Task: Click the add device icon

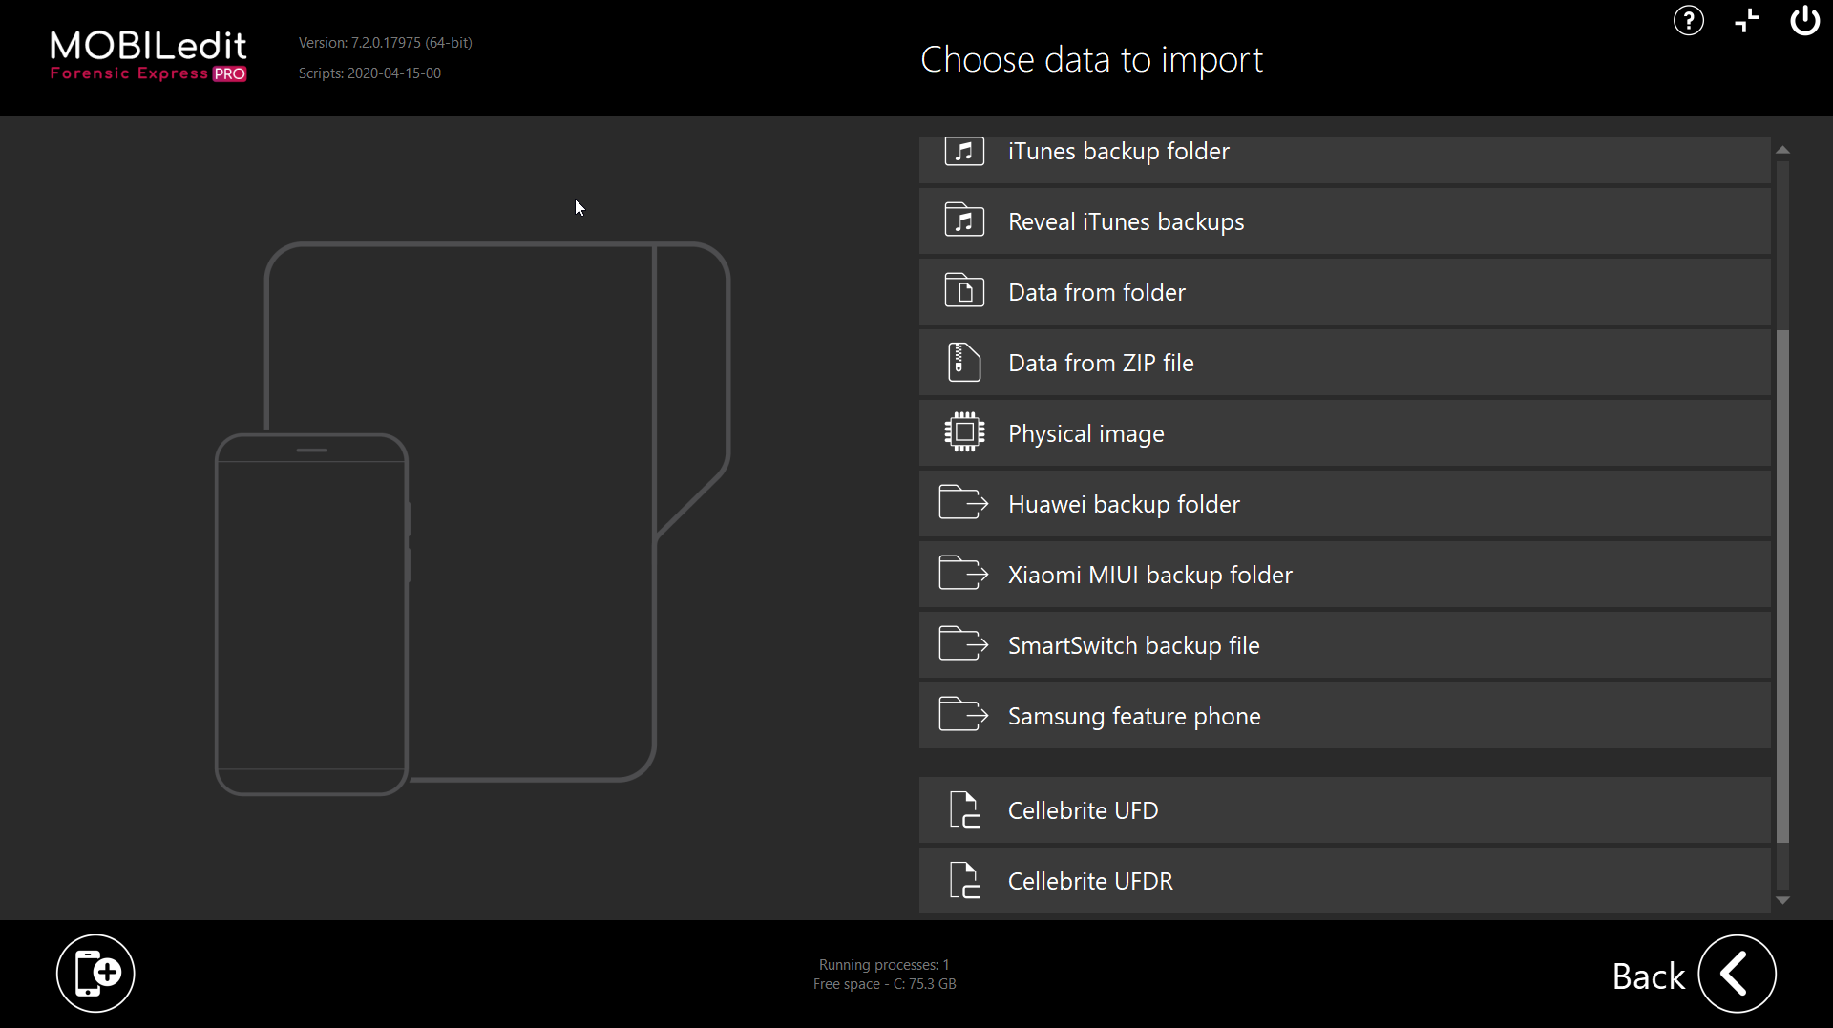Action: [x=95, y=974]
